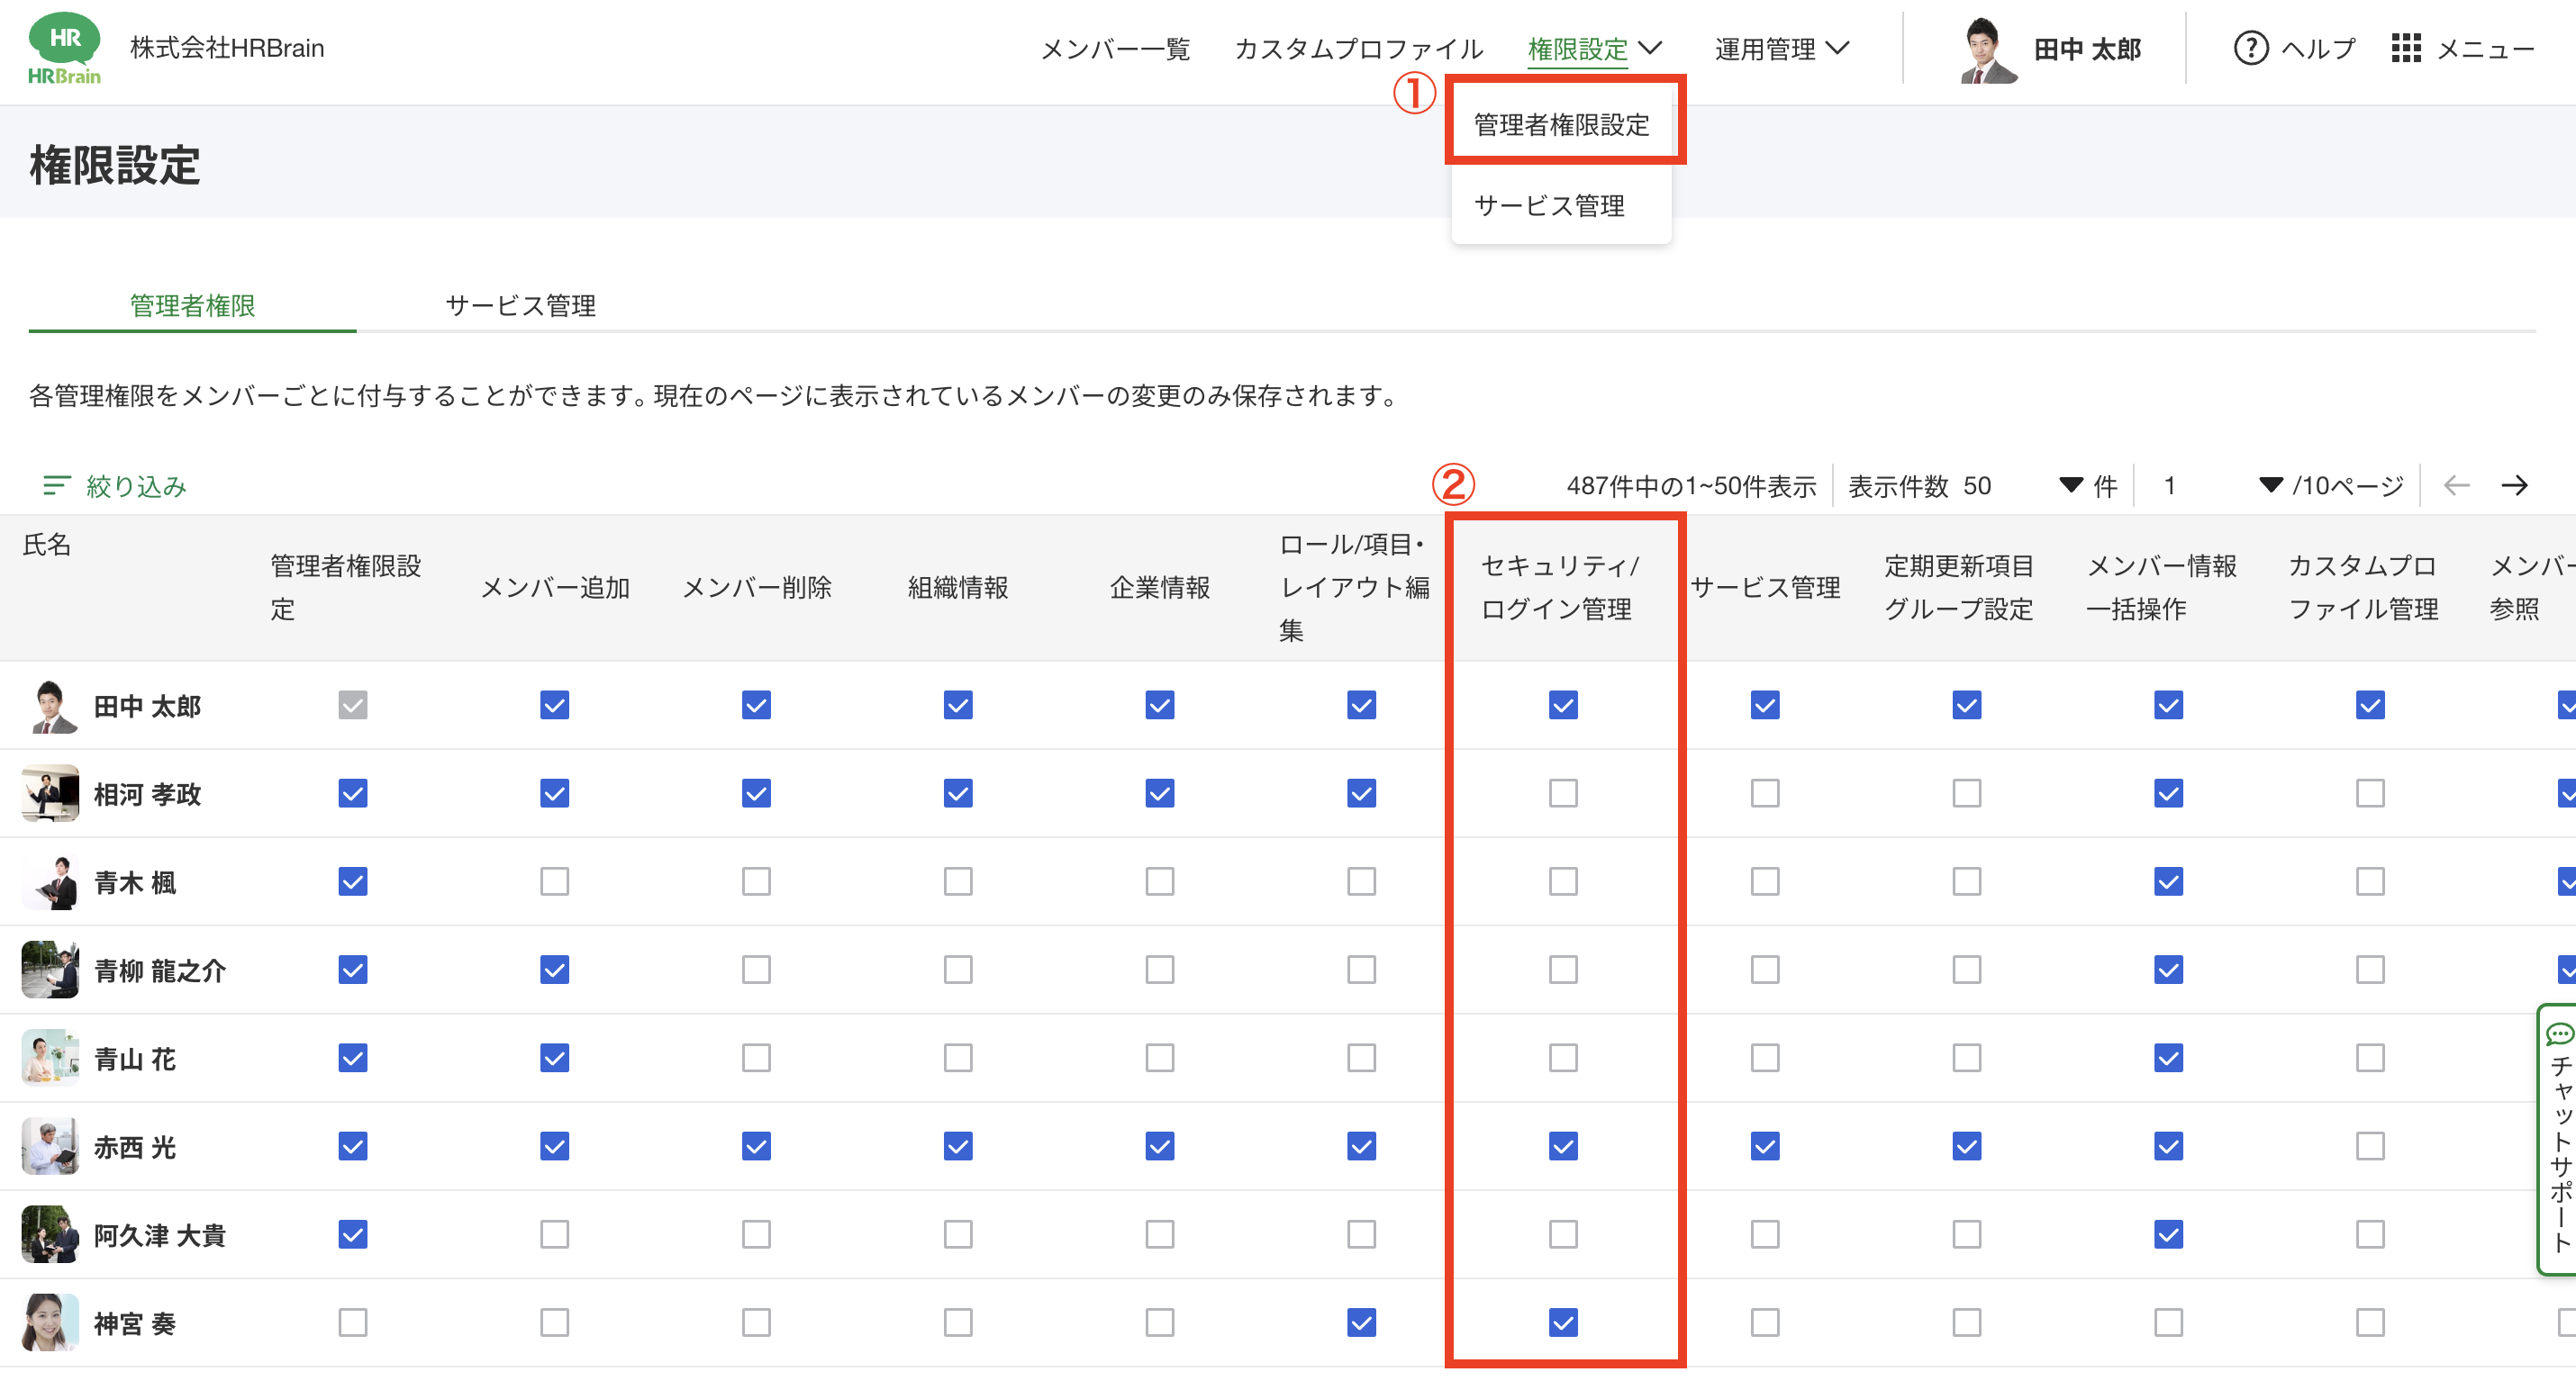Open the grid menu icon

2405,48
